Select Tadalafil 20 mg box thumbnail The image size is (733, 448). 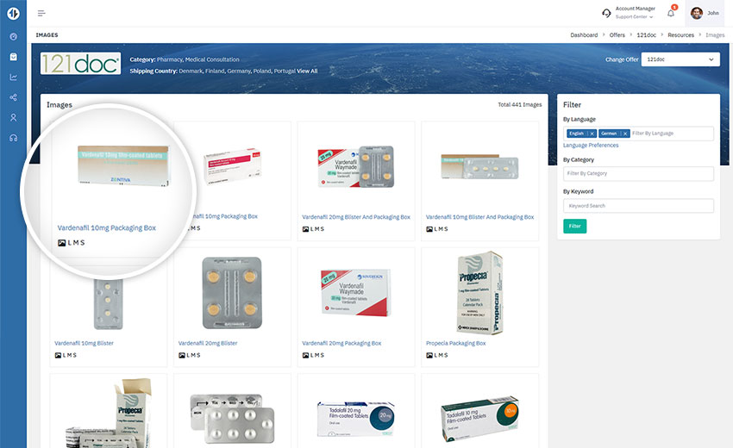pos(356,419)
